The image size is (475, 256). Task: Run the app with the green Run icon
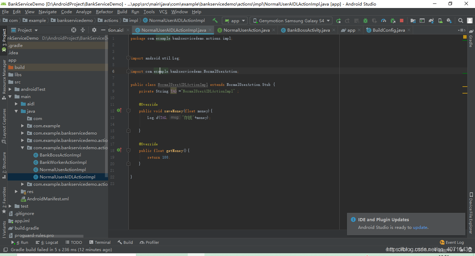338,21
